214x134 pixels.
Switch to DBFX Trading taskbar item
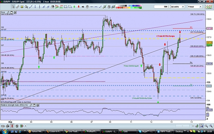[x=165, y=131]
